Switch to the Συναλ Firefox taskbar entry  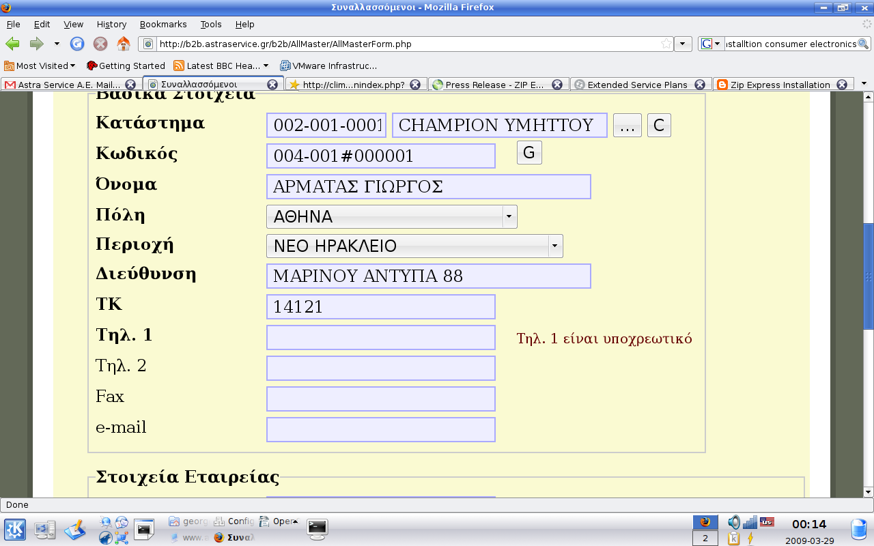(234, 537)
